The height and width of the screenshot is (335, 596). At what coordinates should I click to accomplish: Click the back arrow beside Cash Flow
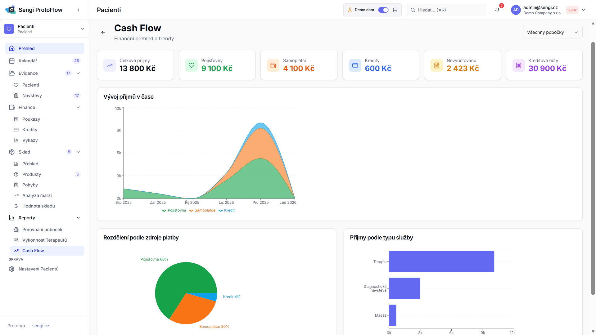coord(103,32)
